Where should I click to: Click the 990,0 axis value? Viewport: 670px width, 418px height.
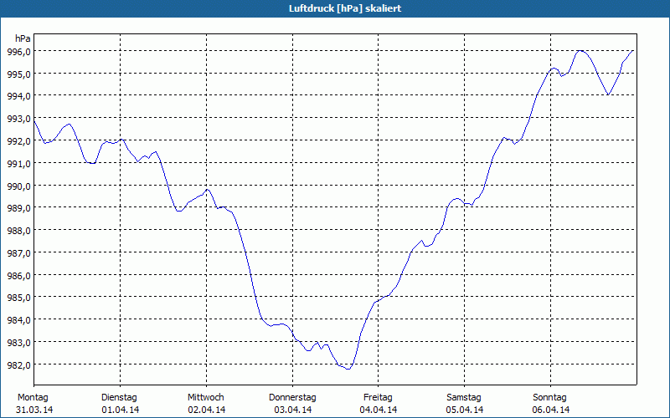tap(19, 186)
